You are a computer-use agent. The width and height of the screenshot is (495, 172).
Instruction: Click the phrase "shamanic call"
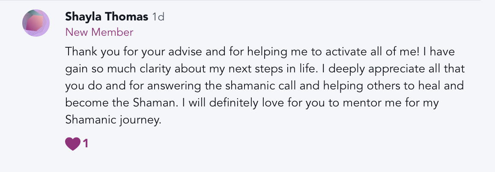(244, 86)
